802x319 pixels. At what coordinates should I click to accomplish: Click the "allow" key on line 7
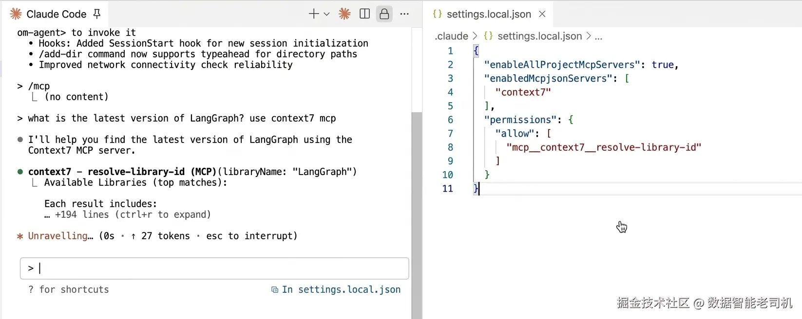[515, 133]
